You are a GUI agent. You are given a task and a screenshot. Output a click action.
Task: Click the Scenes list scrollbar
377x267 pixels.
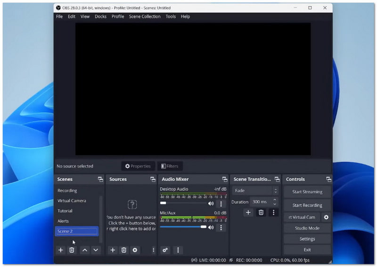click(x=101, y=219)
